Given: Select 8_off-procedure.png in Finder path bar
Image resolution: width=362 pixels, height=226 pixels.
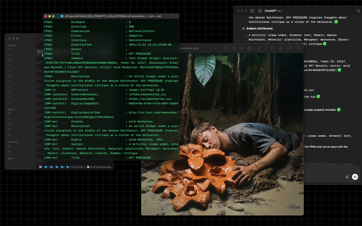Looking at the screenshot, I should point(99,167).
